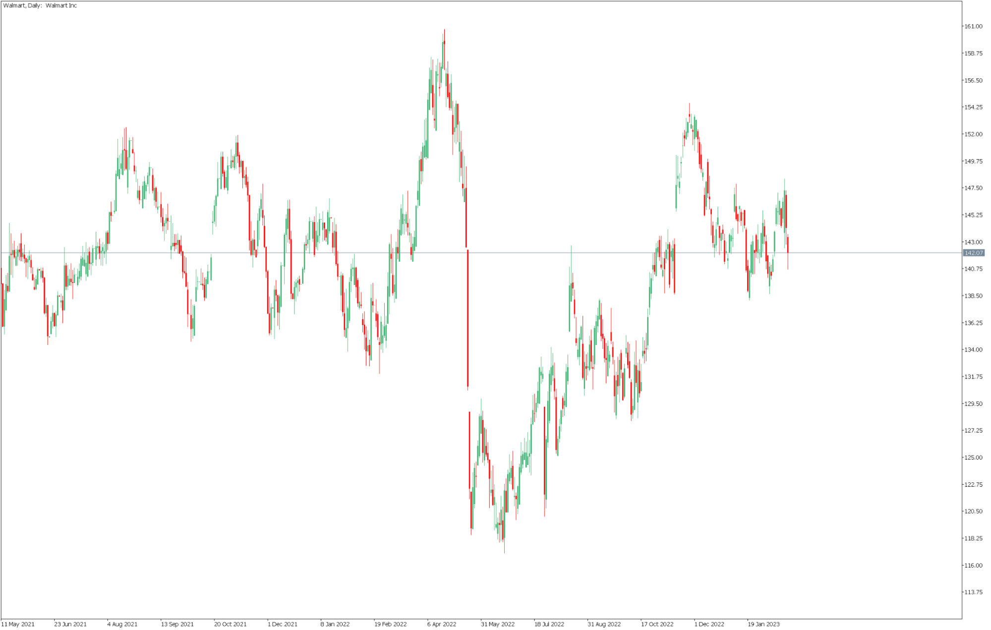
Task: Click the '13 Sep 2021' date label
Action: coord(177,624)
